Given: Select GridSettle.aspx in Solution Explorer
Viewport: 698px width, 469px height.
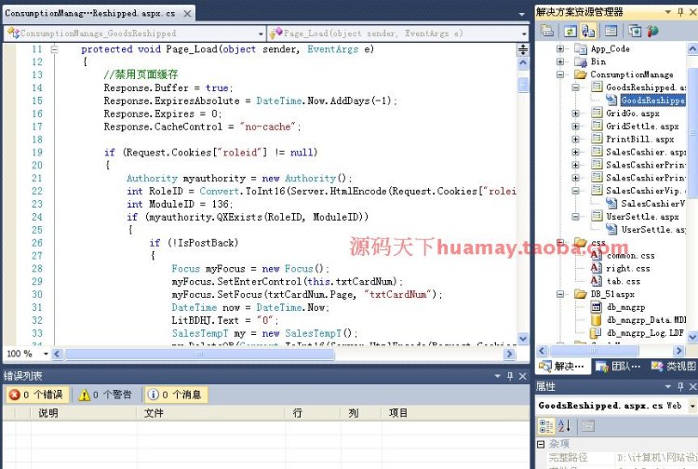Looking at the screenshot, I should pyautogui.click(x=642, y=127).
